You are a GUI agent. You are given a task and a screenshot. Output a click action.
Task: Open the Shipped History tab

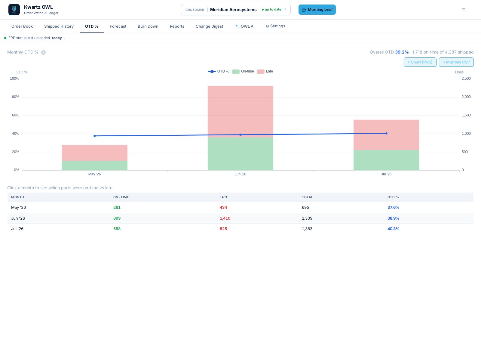pyautogui.click(x=59, y=26)
